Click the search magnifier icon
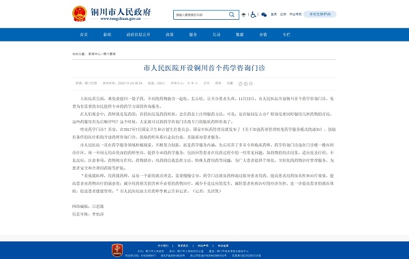 coord(232,14)
